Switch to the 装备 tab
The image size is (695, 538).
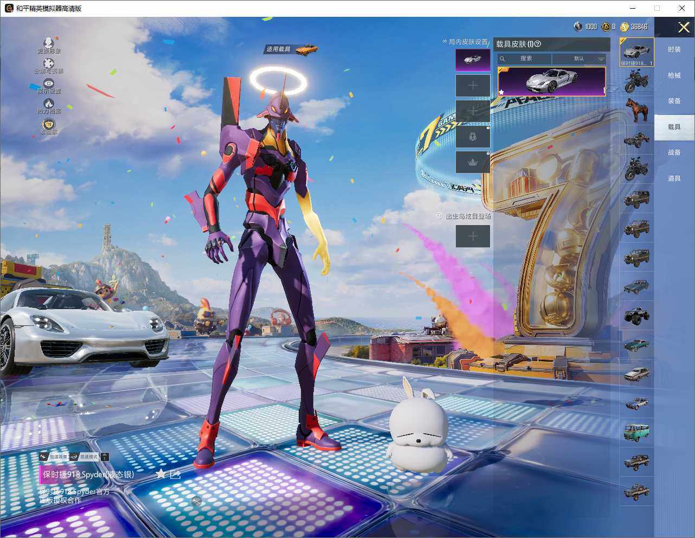[674, 101]
